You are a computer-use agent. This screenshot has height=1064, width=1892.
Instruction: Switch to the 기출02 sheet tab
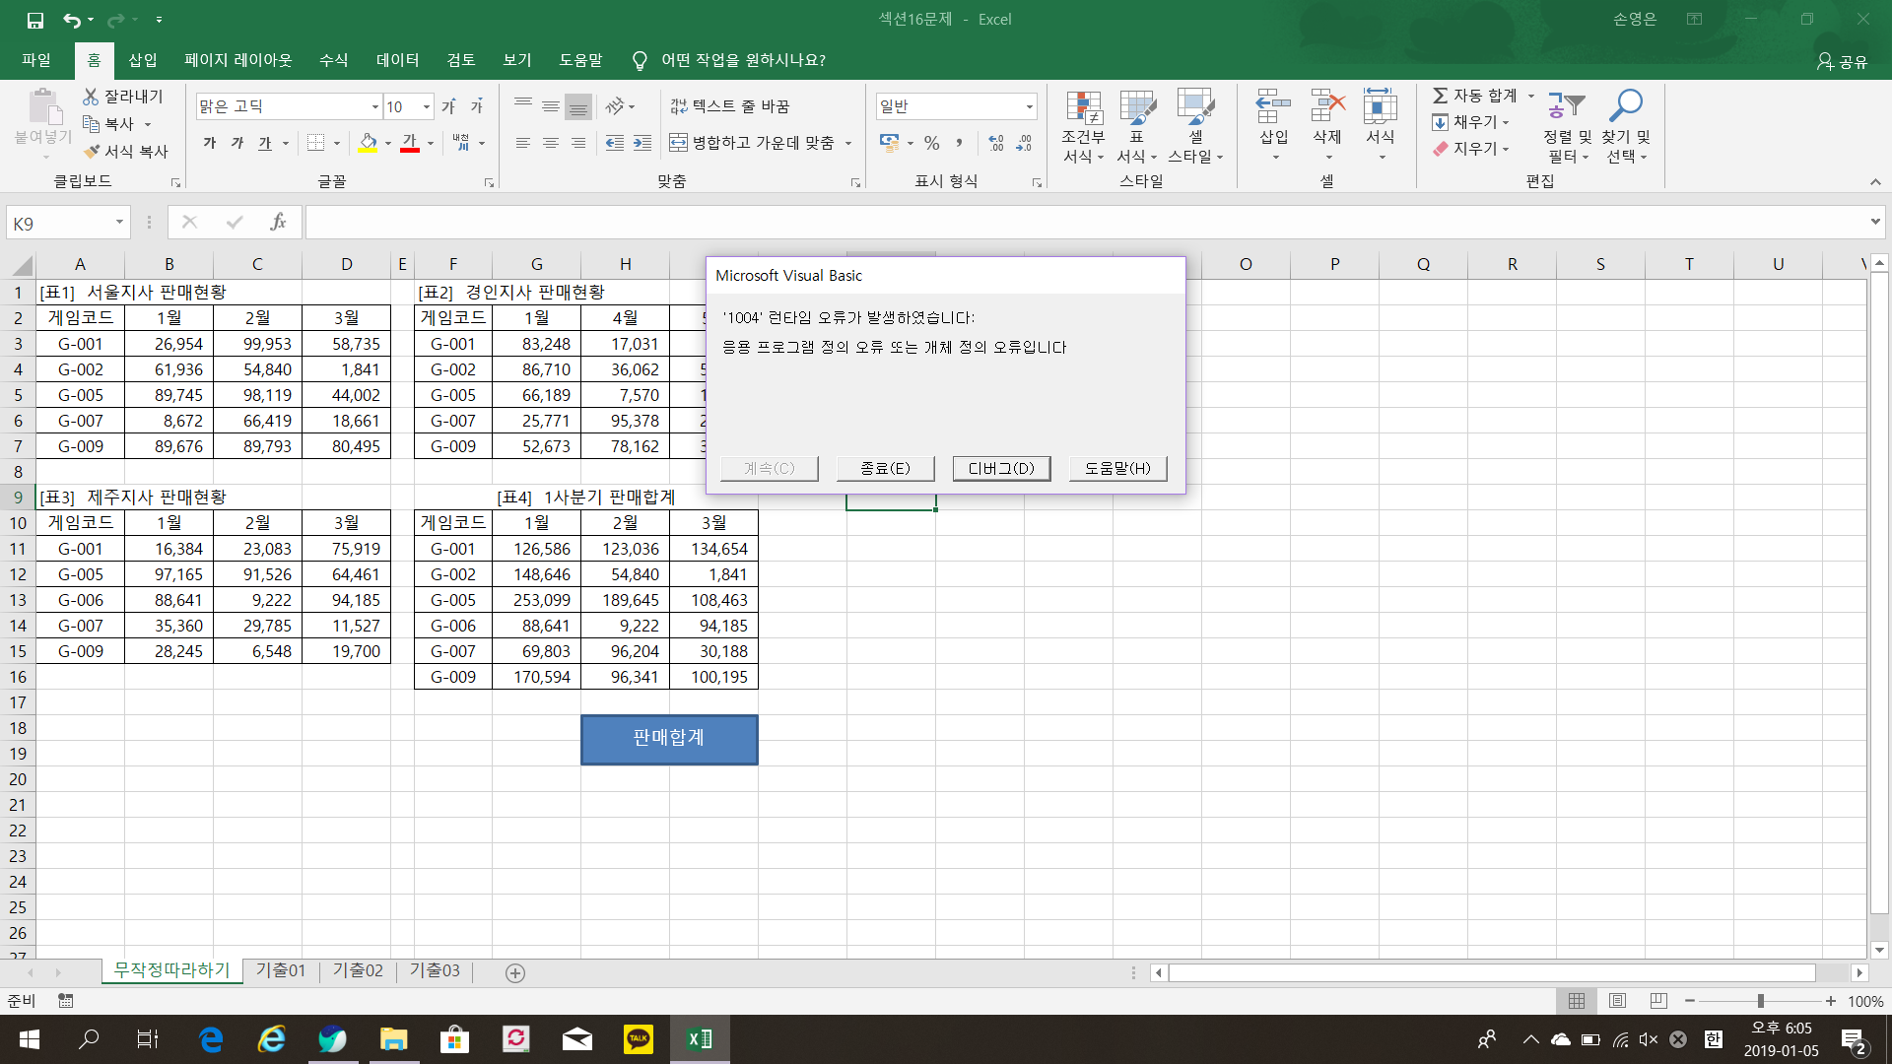(x=358, y=970)
